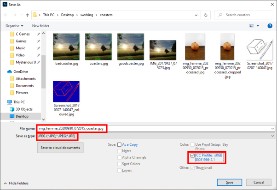Change the view layout icon
The height and width of the screenshot is (190, 277).
coord(251,26)
